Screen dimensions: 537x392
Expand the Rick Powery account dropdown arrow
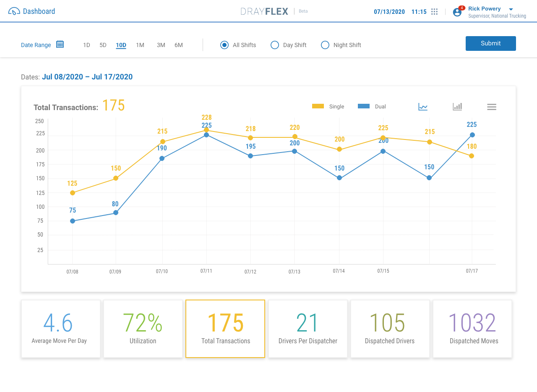(511, 9)
